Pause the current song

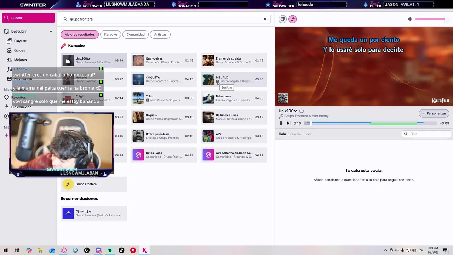(281, 123)
